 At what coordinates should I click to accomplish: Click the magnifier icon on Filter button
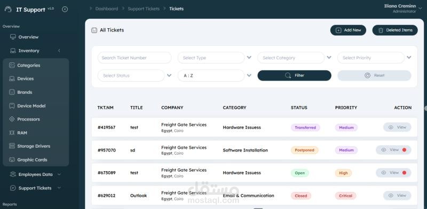pyautogui.click(x=288, y=75)
